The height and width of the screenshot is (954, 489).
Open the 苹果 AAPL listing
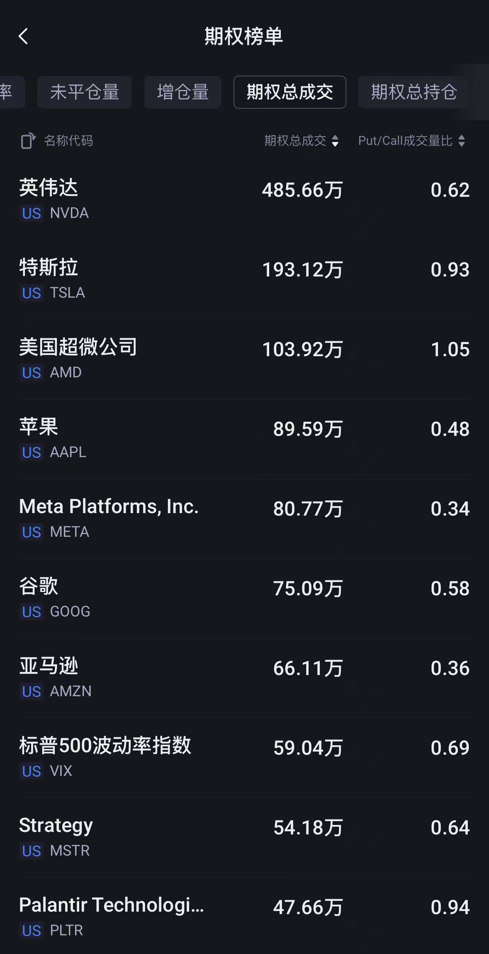tap(244, 439)
